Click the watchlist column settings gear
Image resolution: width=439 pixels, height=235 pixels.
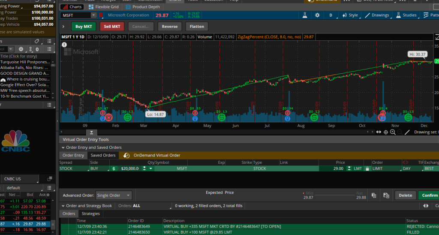48,195
